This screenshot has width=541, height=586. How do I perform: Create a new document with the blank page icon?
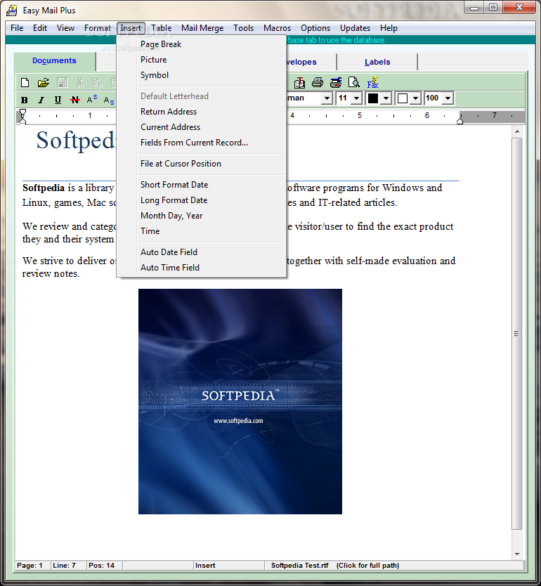click(25, 82)
